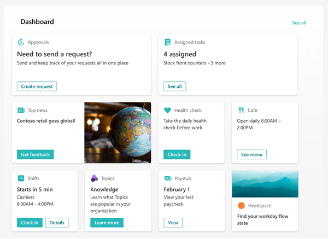Click the globe news image

tap(118, 133)
